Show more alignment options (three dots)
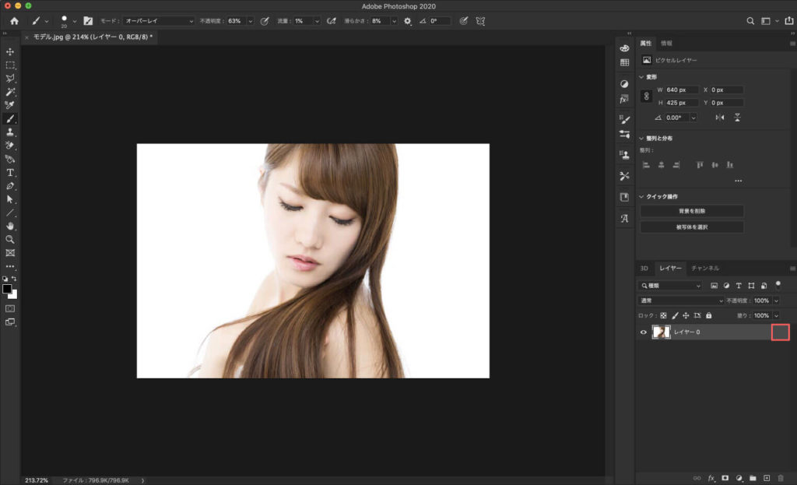 click(x=738, y=181)
